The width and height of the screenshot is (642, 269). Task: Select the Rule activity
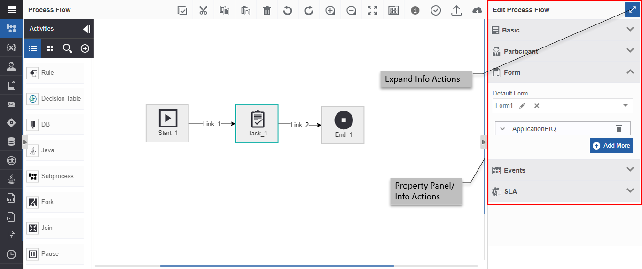[x=55, y=73]
